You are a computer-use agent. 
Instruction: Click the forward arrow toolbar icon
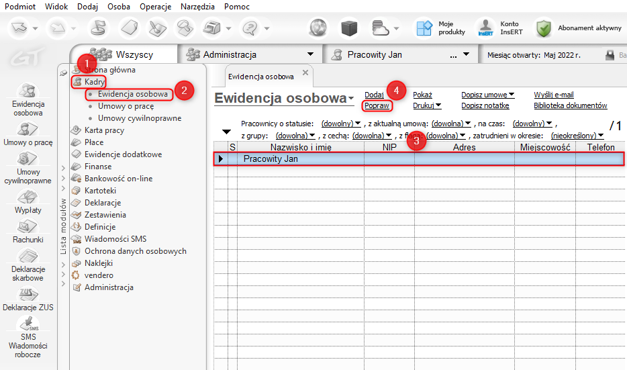coord(57,28)
